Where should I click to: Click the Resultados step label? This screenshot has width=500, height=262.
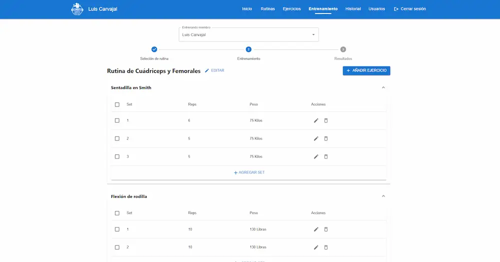click(x=343, y=58)
